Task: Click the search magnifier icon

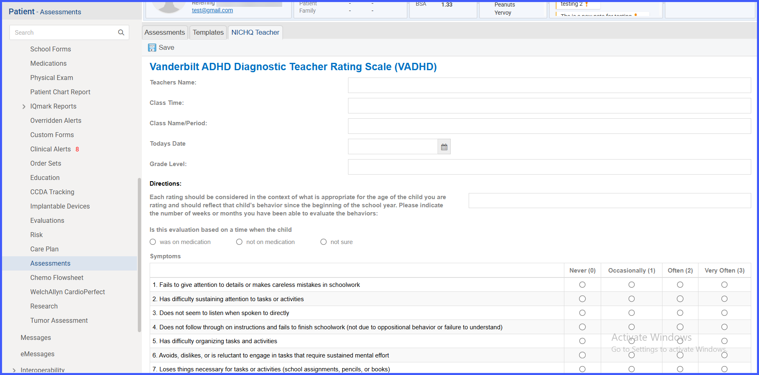Action: 121,33
